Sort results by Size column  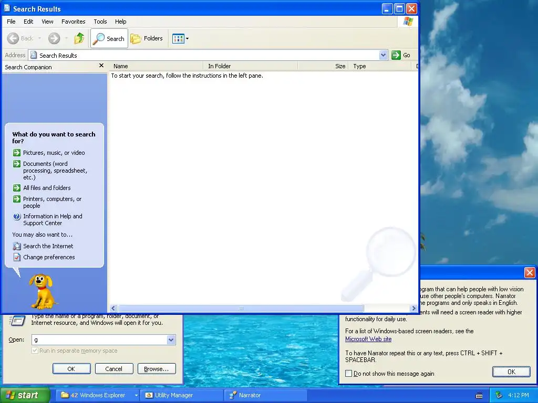pos(323,66)
